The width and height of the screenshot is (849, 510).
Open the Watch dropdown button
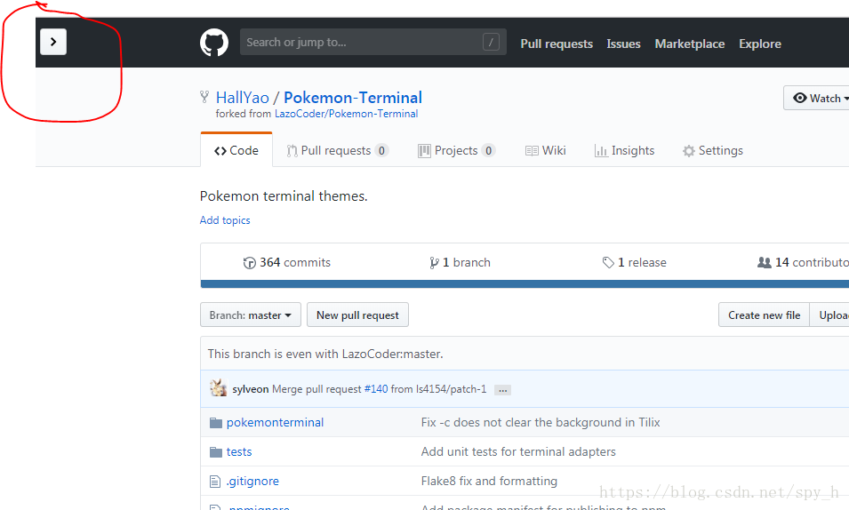[x=816, y=98]
